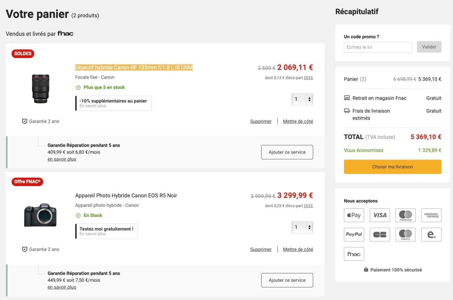Click Mettre de côté for the EOS R5
Screen dimensions: 453x300
click(298, 249)
